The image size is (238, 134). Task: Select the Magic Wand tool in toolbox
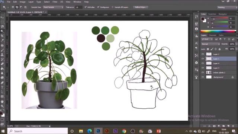tap(2, 31)
